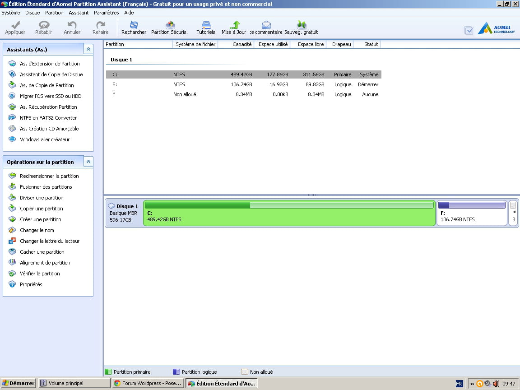Choose Changer le nom
Image resolution: width=520 pixels, height=390 pixels.
pos(37,230)
